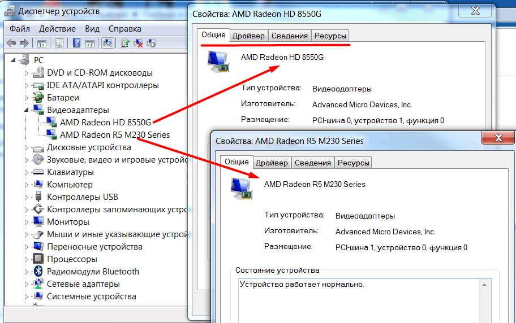Open the Действие menu
The image size is (516, 323).
pyautogui.click(x=57, y=29)
